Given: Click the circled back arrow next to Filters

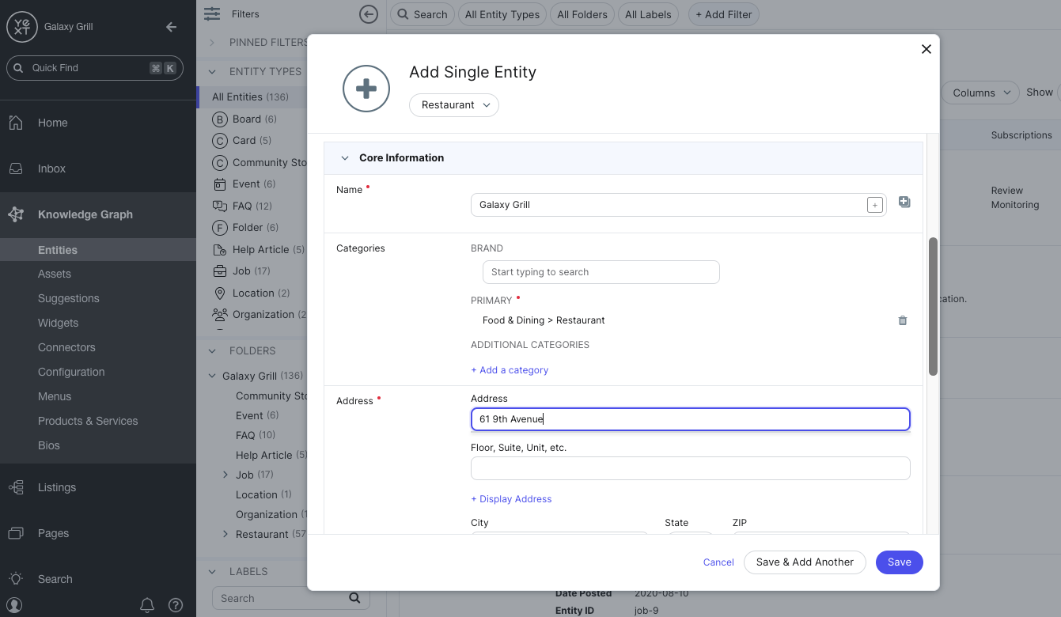Looking at the screenshot, I should [x=368, y=13].
